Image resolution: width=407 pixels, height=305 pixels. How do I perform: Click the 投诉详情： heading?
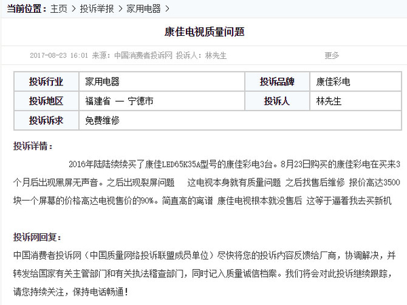click(x=33, y=146)
